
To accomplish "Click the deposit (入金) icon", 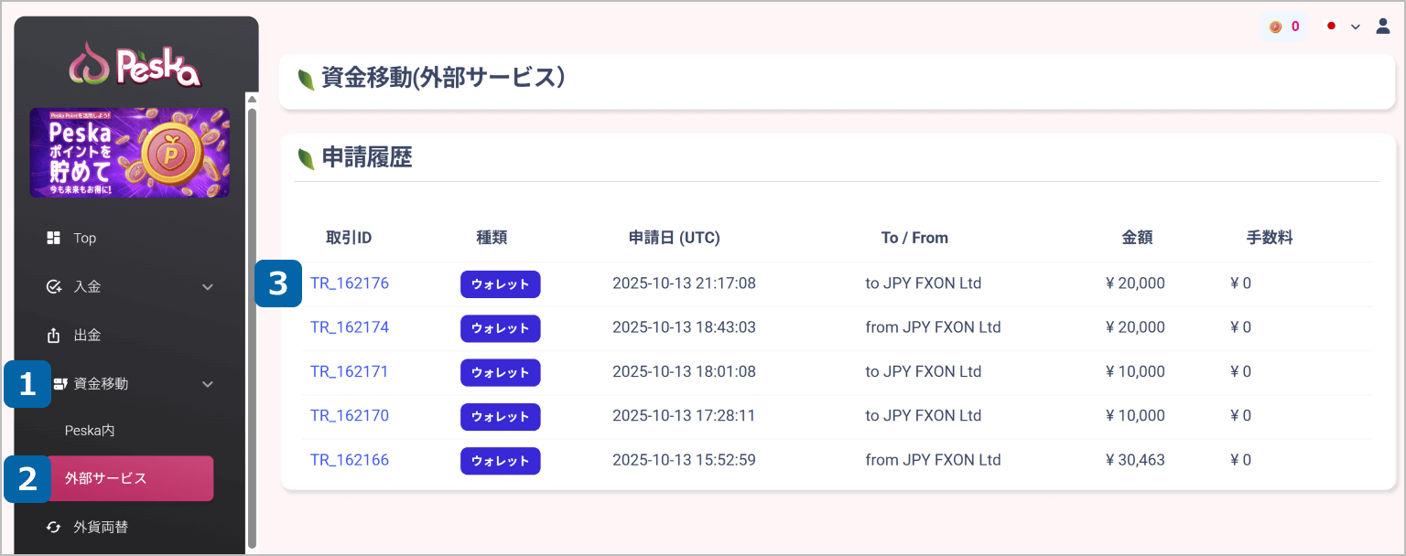I will coord(53,287).
